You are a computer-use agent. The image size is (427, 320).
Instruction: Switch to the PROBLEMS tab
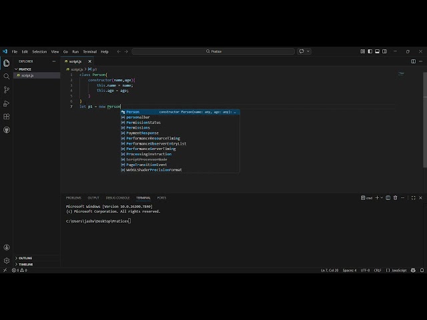point(73,198)
